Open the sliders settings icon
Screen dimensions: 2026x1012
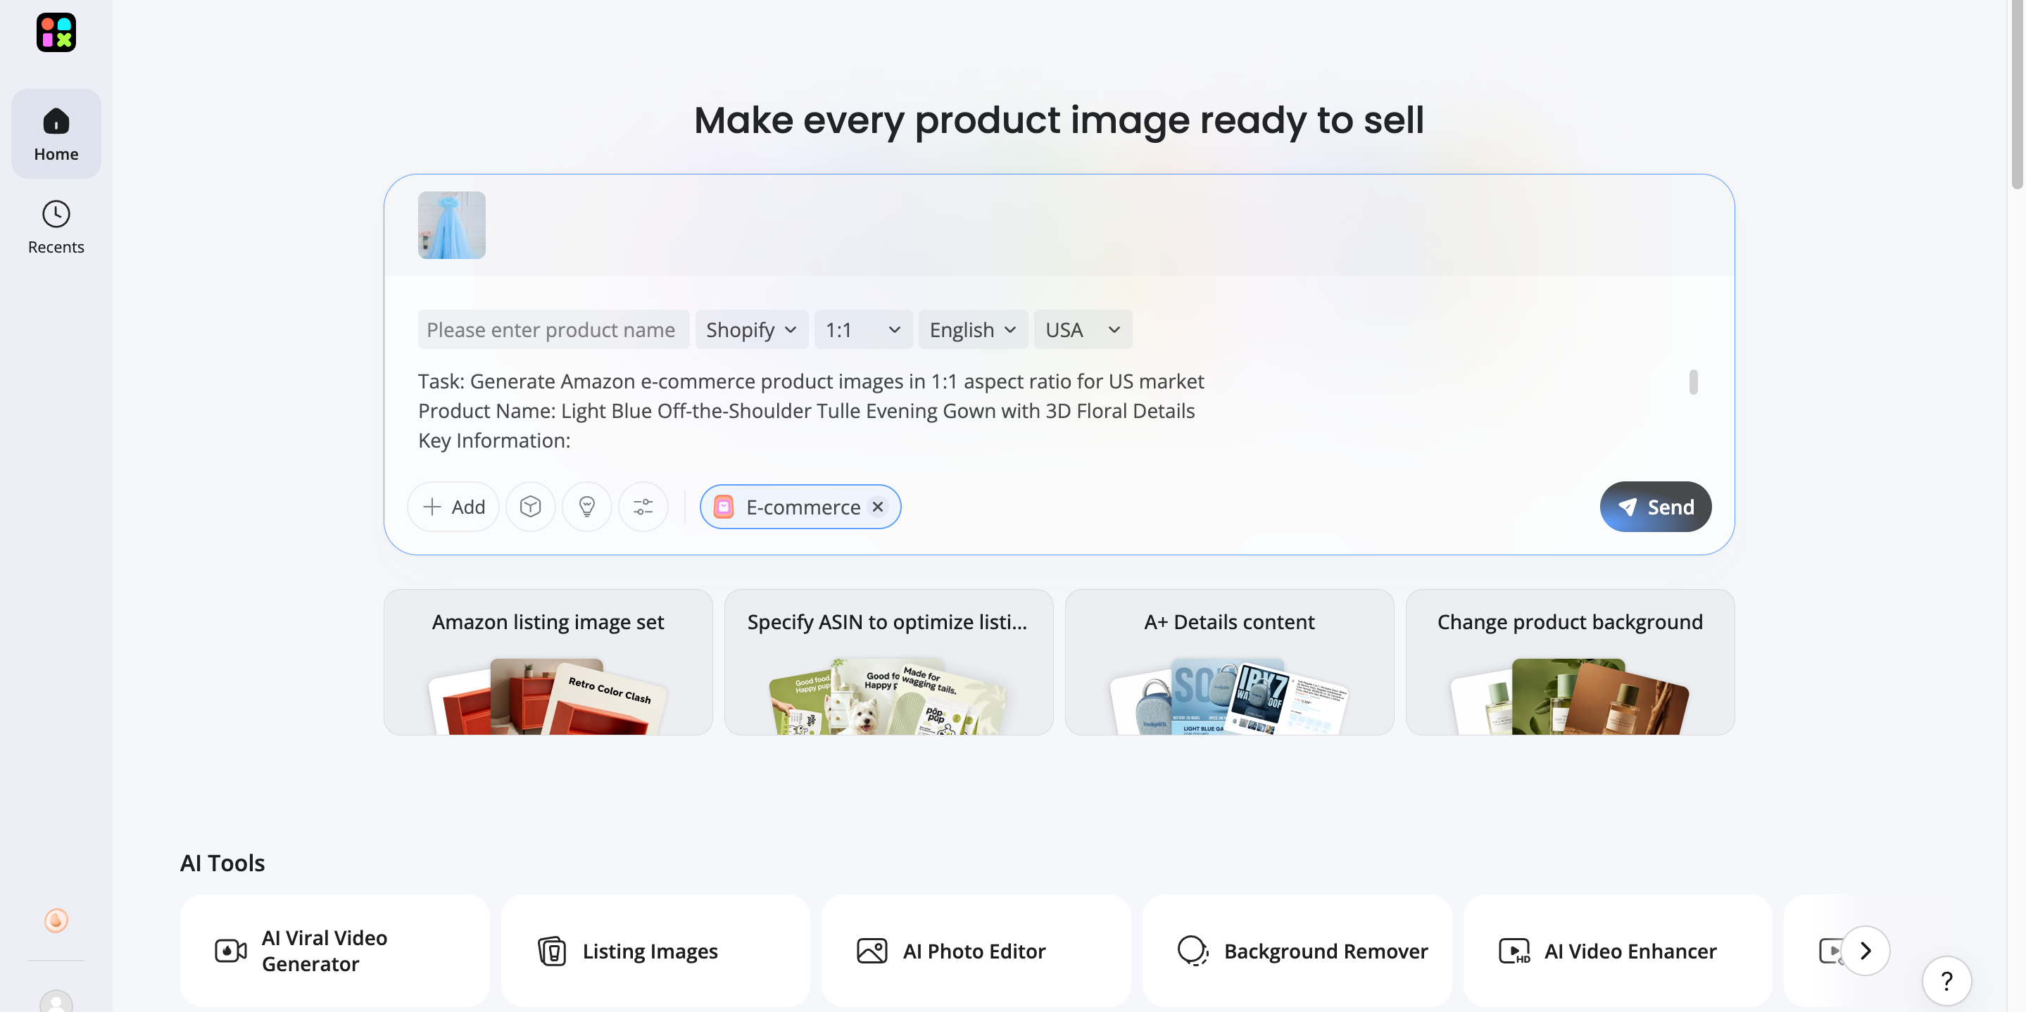(643, 507)
